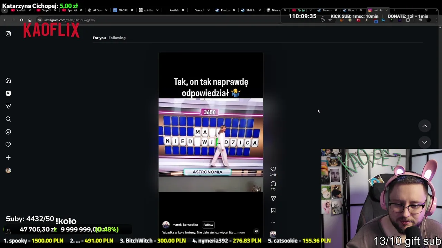
Task: Open Search magnifier in Instagram sidebar
Action: coord(8,119)
